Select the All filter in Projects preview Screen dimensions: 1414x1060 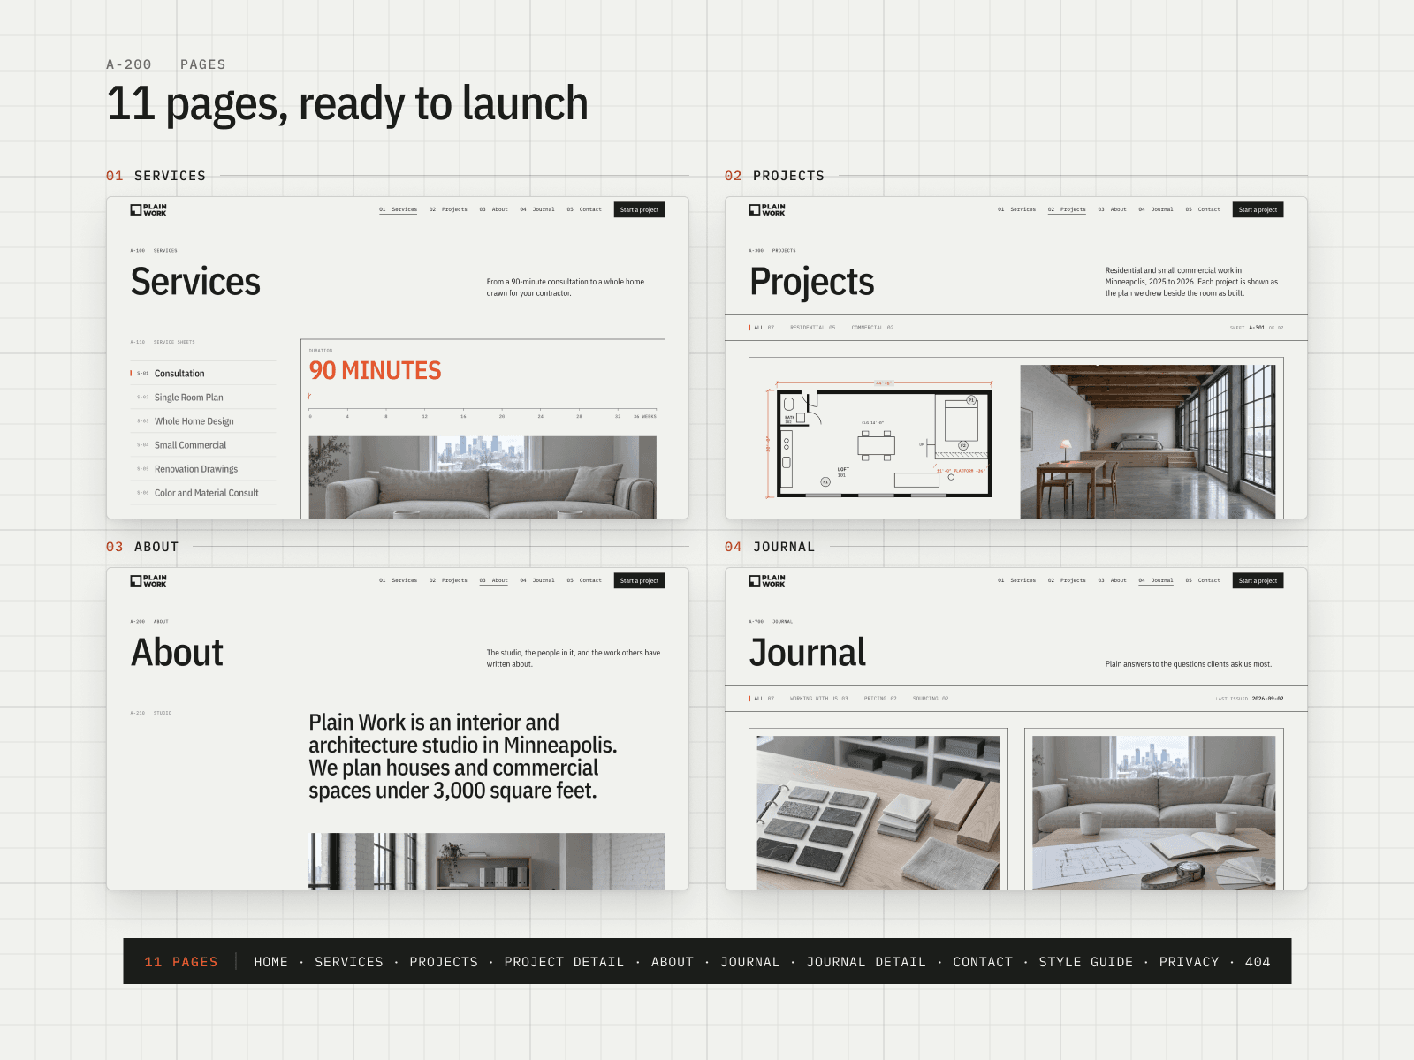click(x=762, y=328)
